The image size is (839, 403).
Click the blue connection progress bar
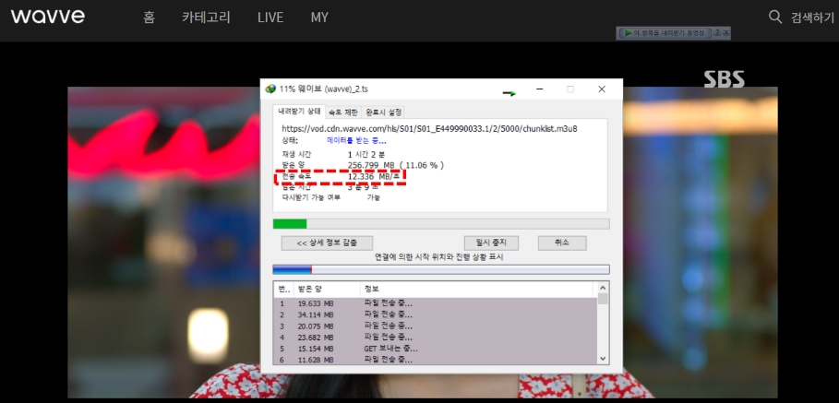tap(441, 269)
